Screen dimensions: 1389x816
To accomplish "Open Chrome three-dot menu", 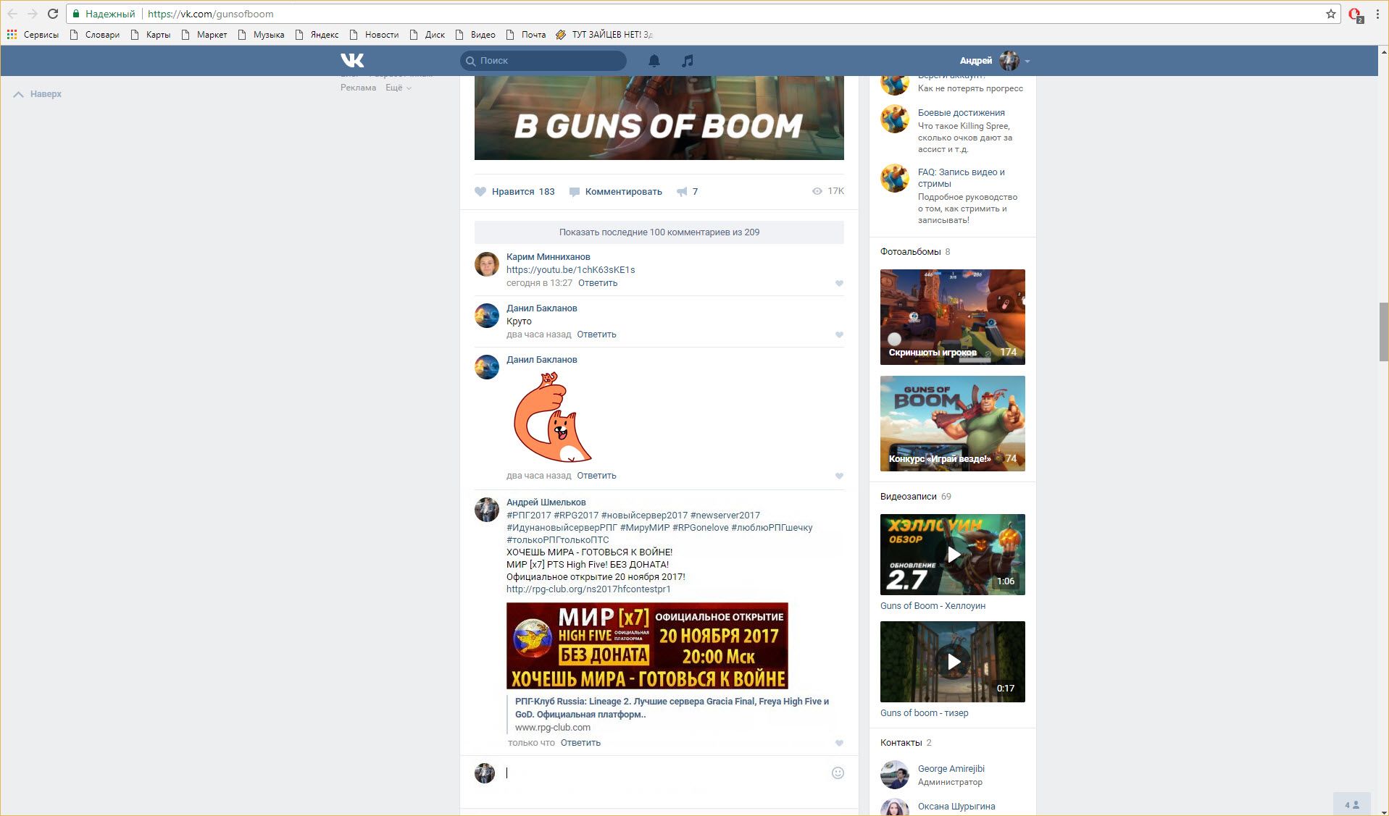I will tap(1377, 14).
